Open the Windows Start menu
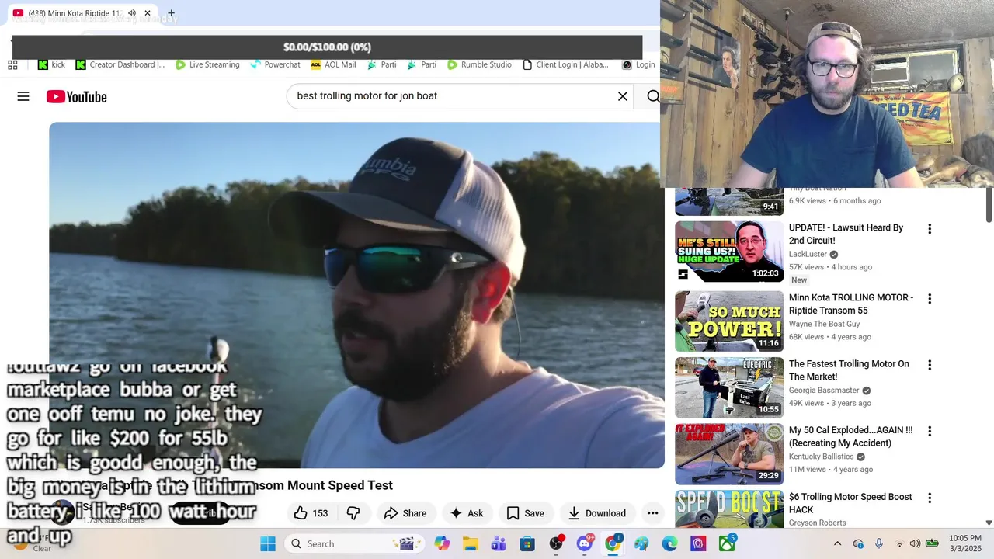 point(268,543)
